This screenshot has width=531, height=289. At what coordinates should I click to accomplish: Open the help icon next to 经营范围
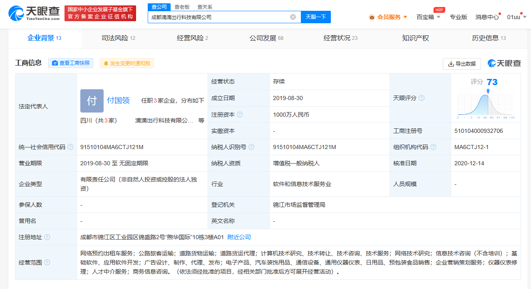click(x=47, y=262)
